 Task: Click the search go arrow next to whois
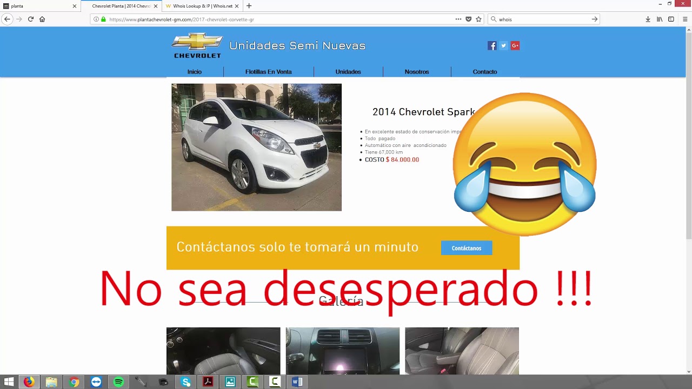pos(595,19)
